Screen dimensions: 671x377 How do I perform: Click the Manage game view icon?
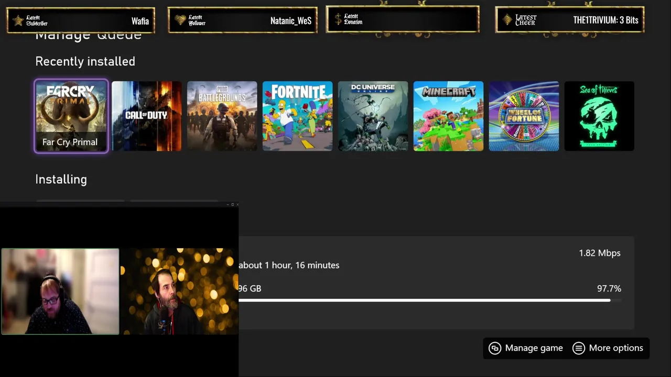click(495, 348)
